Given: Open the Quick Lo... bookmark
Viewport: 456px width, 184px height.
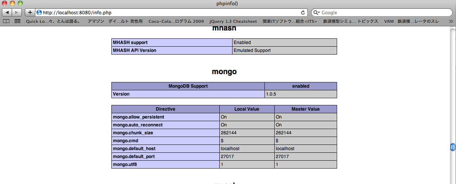Looking at the screenshot, I should click(x=53, y=21).
